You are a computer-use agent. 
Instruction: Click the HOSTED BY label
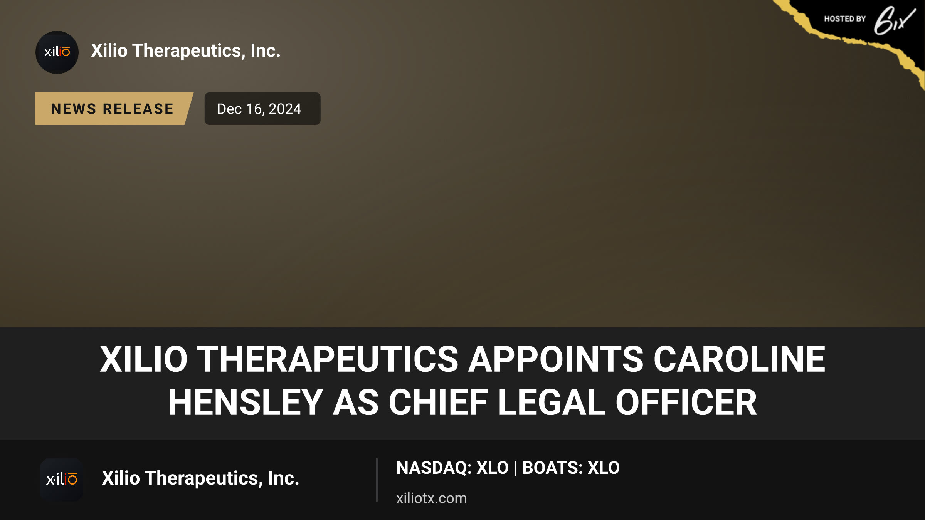click(x=845, y=19)
